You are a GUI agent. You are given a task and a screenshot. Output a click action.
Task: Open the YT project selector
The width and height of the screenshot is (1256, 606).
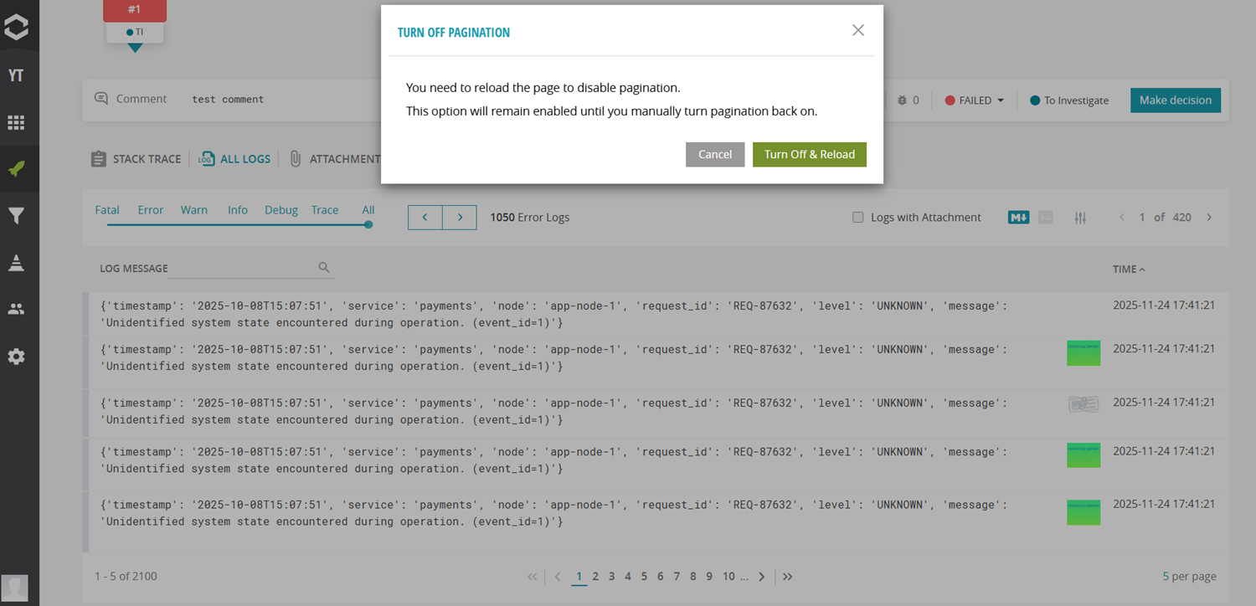[x=16, y=75]
